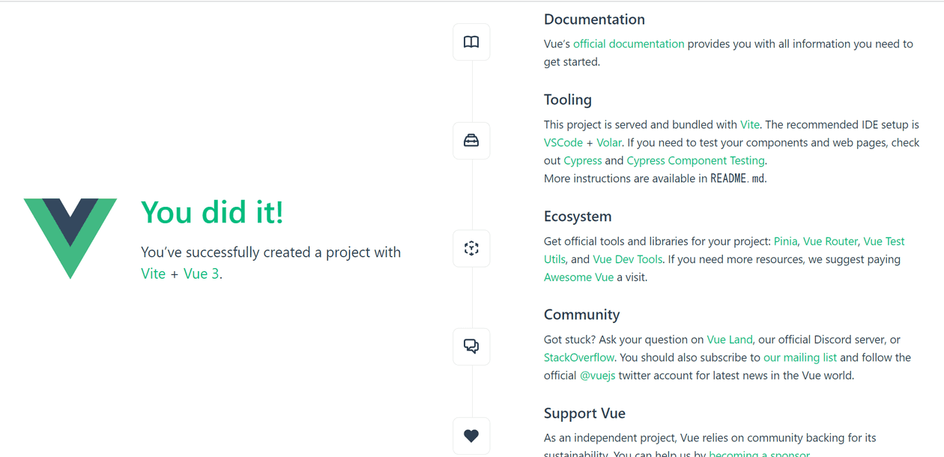Click the Support Vue heart icon
This screenshot has height=457, width=944.
(x=471, y=435)
